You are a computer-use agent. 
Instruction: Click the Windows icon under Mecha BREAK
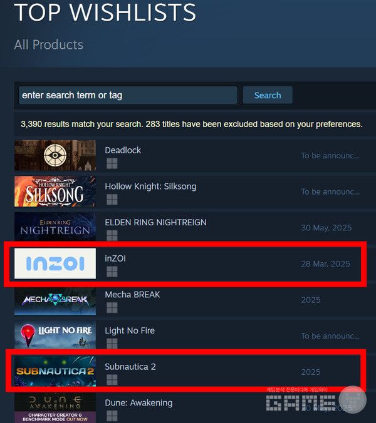pos(112,307)
